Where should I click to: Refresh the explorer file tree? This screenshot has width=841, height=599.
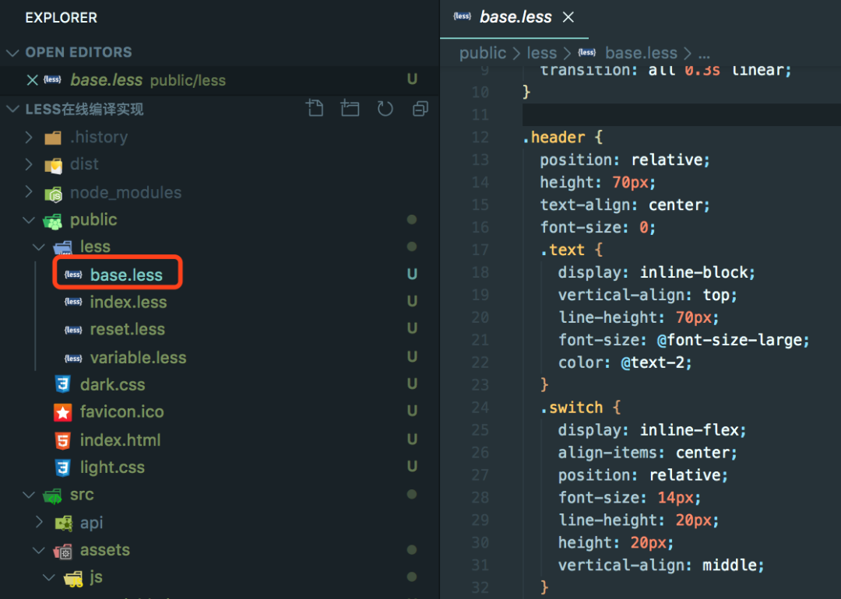(385, 109)
